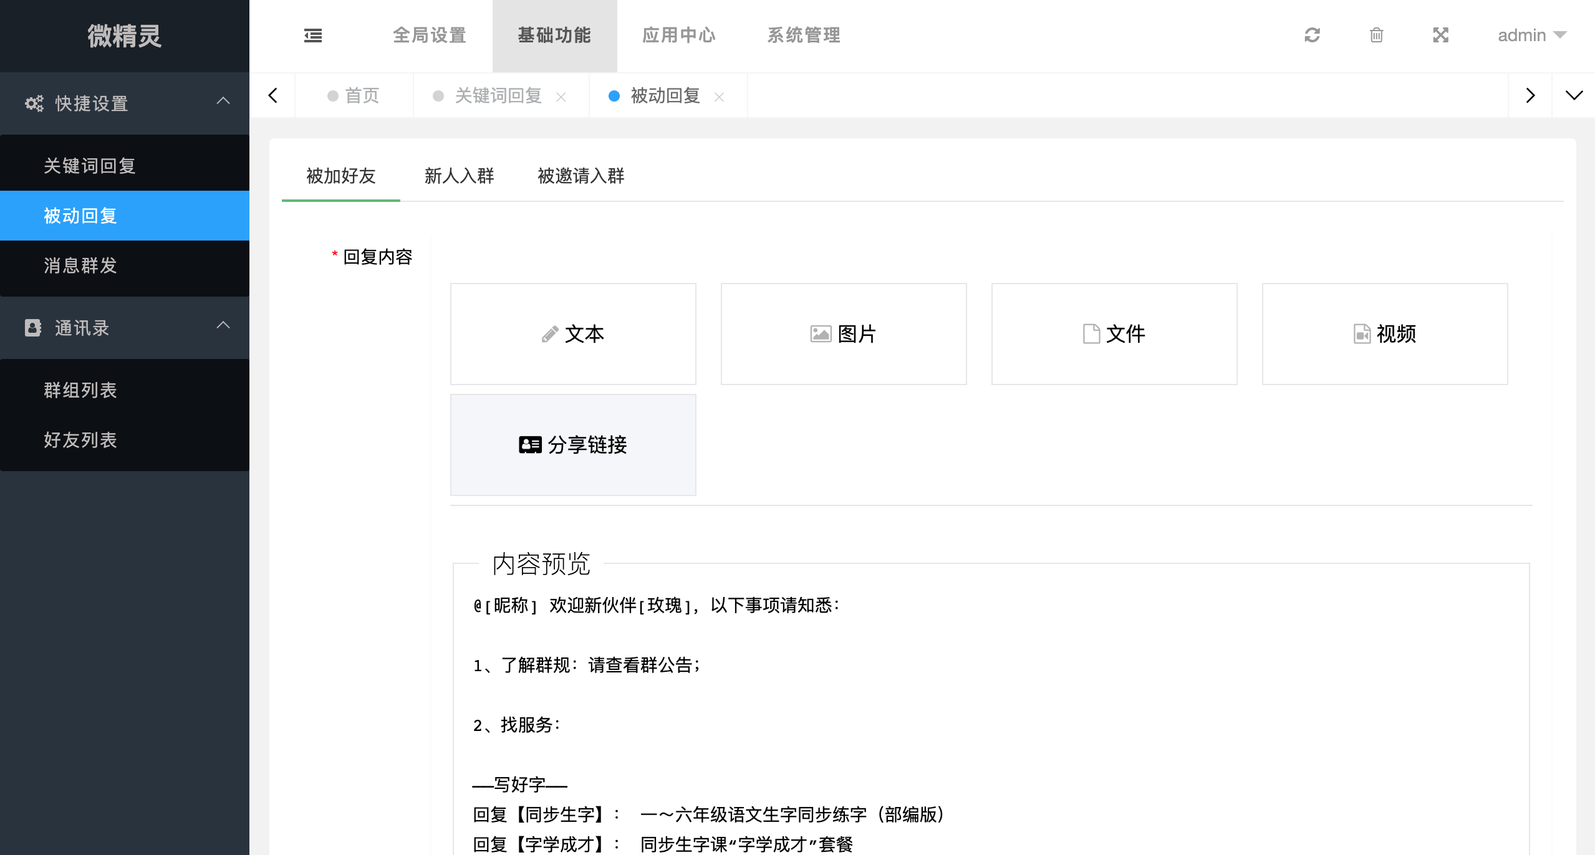Viewport: 1595px width, 855px height.
Task: Click the trash clear-cache icon
Action: 1376,36
